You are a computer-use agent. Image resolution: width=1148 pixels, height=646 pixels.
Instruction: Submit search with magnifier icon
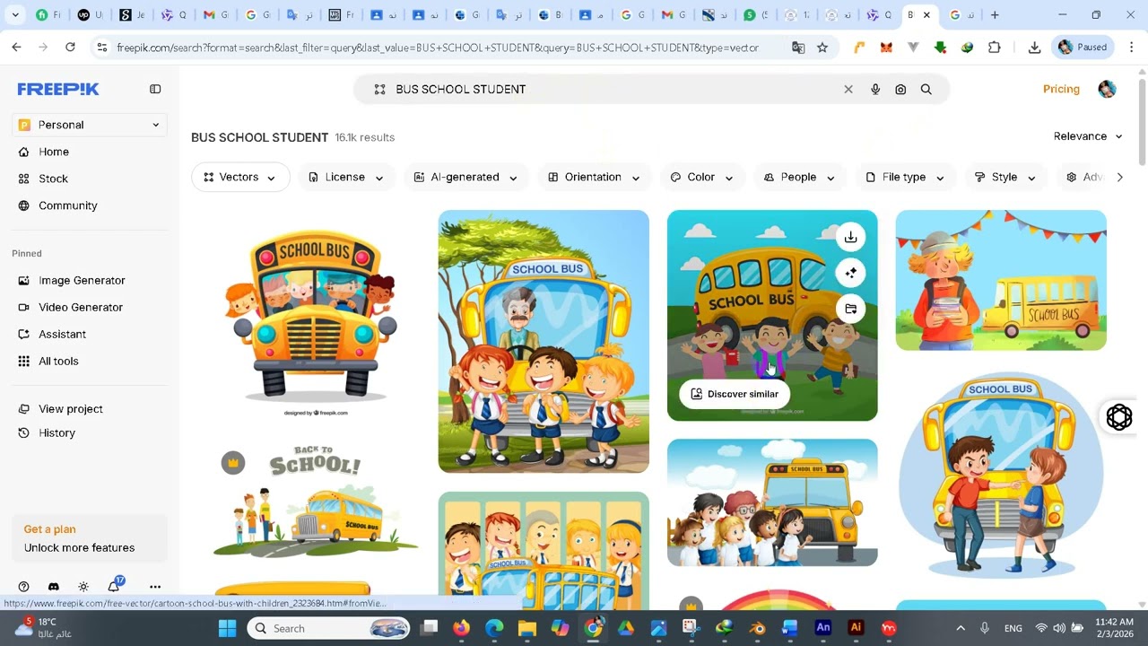[926, 89]
